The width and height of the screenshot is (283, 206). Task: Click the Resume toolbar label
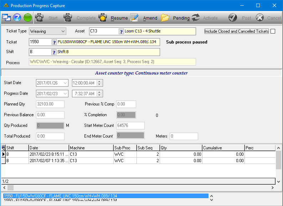pos(119,18)
